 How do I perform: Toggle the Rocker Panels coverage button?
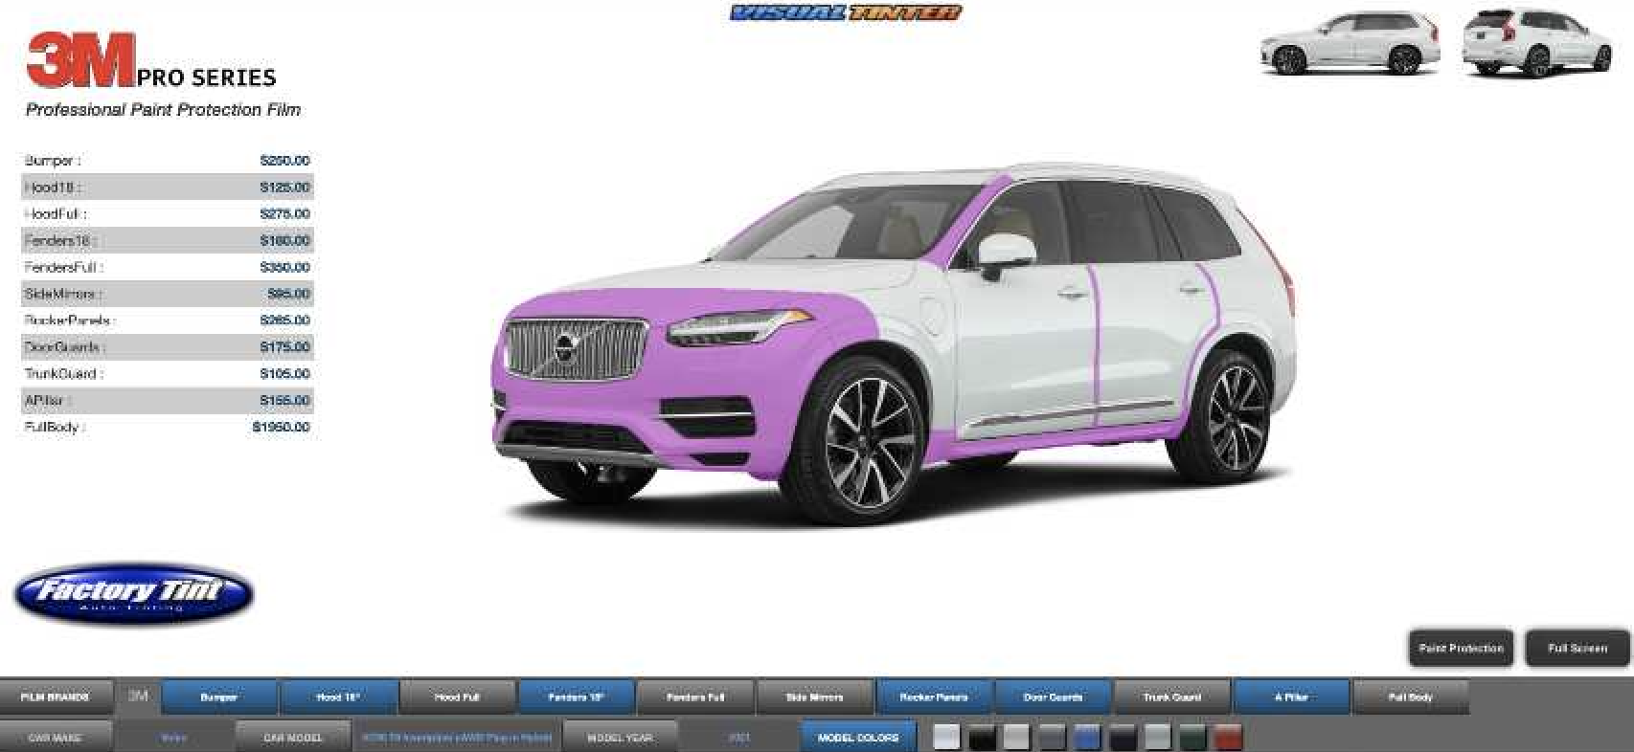pos(934,697)
